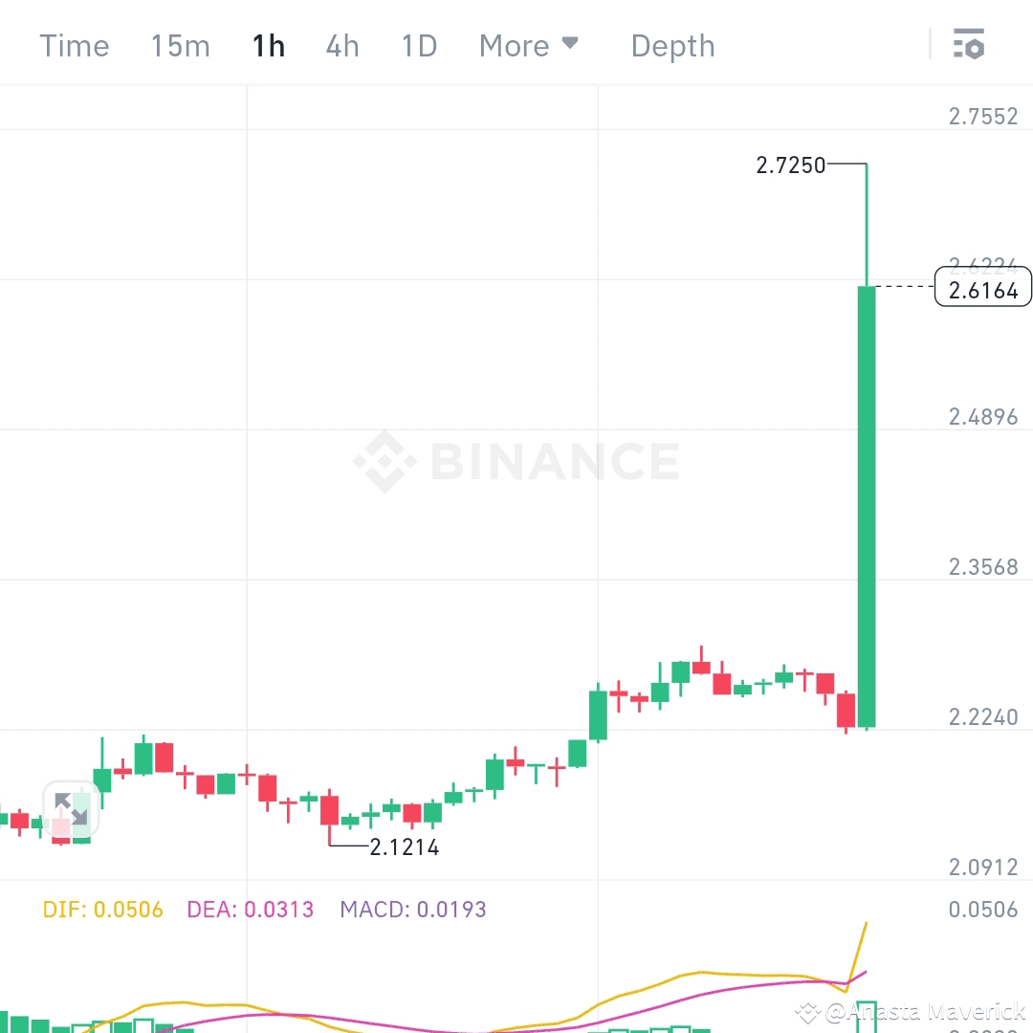Switch to the Depth tab
1033x1033 pixels.
point(672,45)
